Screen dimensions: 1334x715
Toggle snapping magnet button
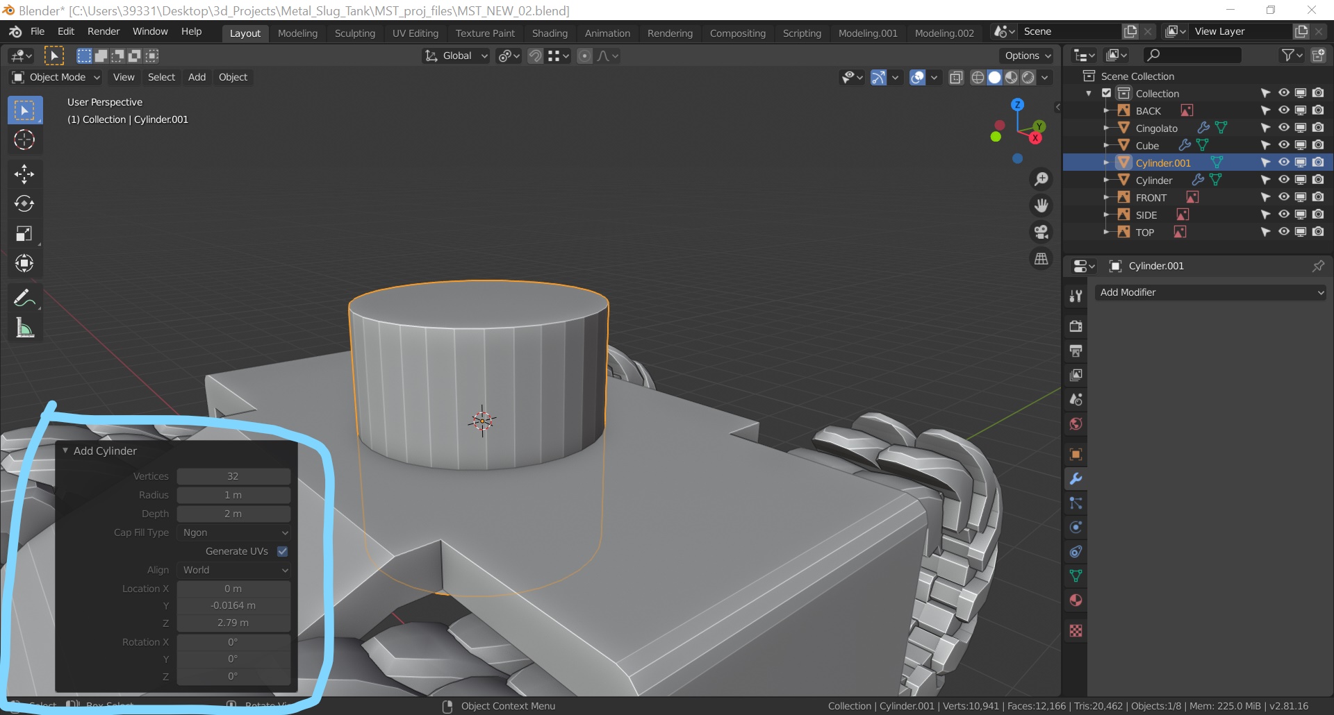pyautogui.click(x=535, y=56)
